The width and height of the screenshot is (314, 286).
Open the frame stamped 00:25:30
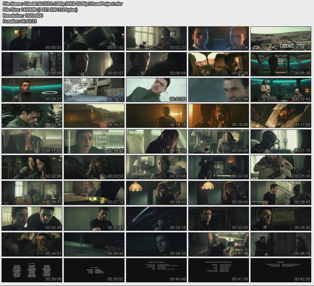coord(281,167)
